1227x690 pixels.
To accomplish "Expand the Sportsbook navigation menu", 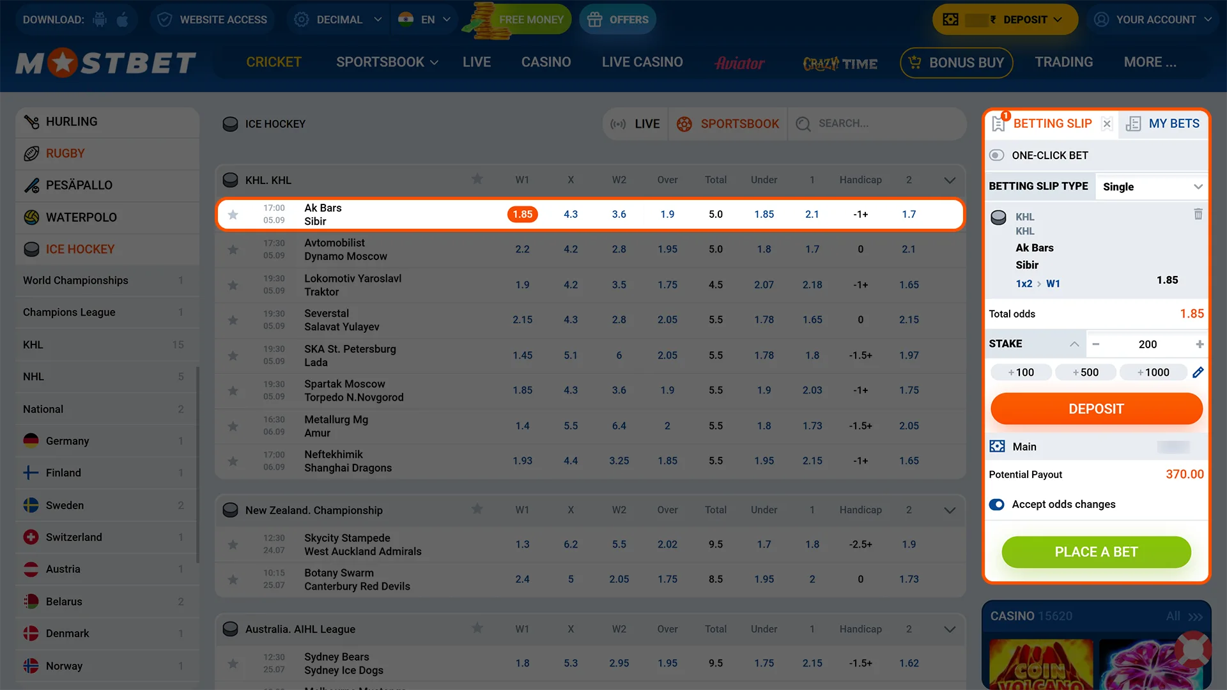I will coord(387,62).
